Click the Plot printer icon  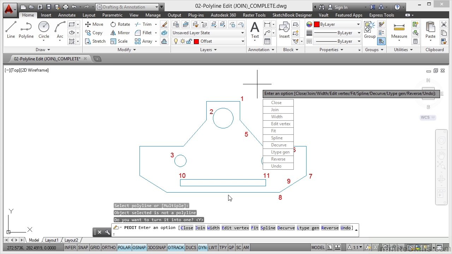click(x=65, y=7)
